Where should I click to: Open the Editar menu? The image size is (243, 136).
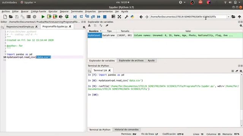(15, 11)
